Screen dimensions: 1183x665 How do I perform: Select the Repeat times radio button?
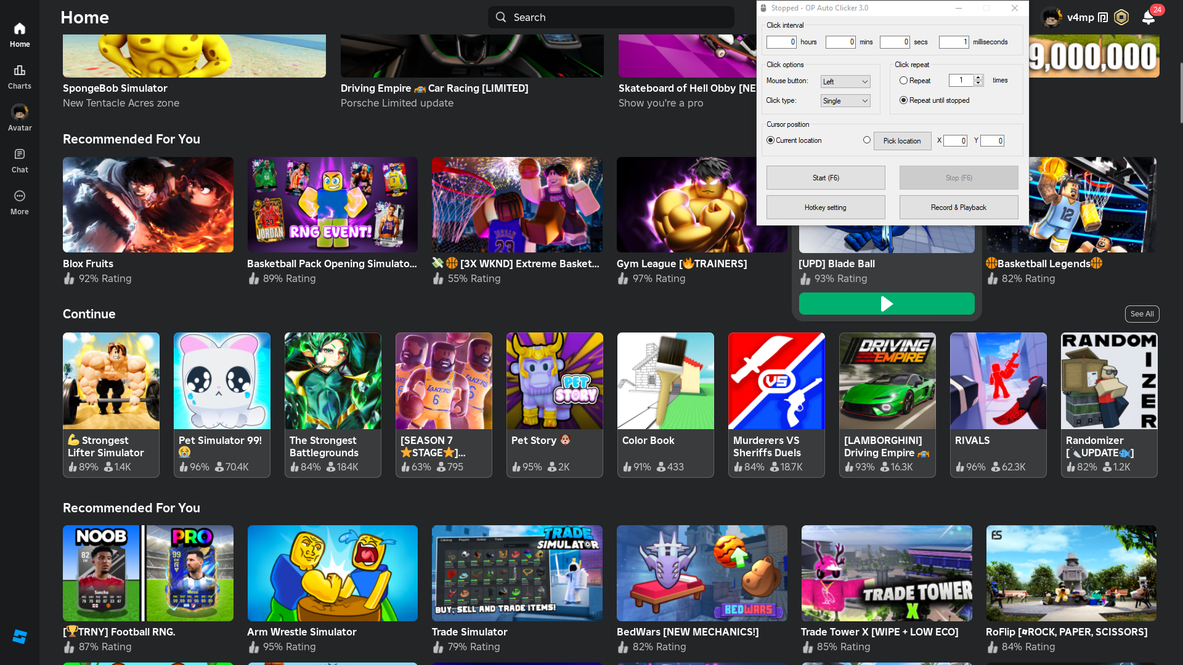click(x=903, y=81)
